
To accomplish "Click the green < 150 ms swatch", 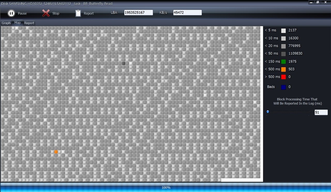I will click(283, 62).
